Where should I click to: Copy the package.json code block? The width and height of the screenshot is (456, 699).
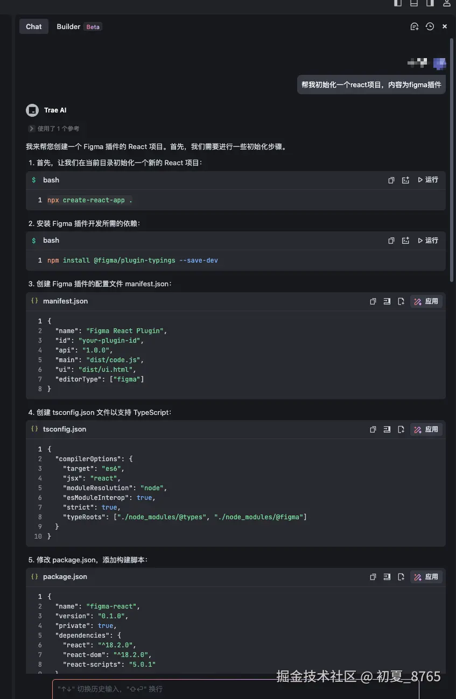[x=373, y=577]
